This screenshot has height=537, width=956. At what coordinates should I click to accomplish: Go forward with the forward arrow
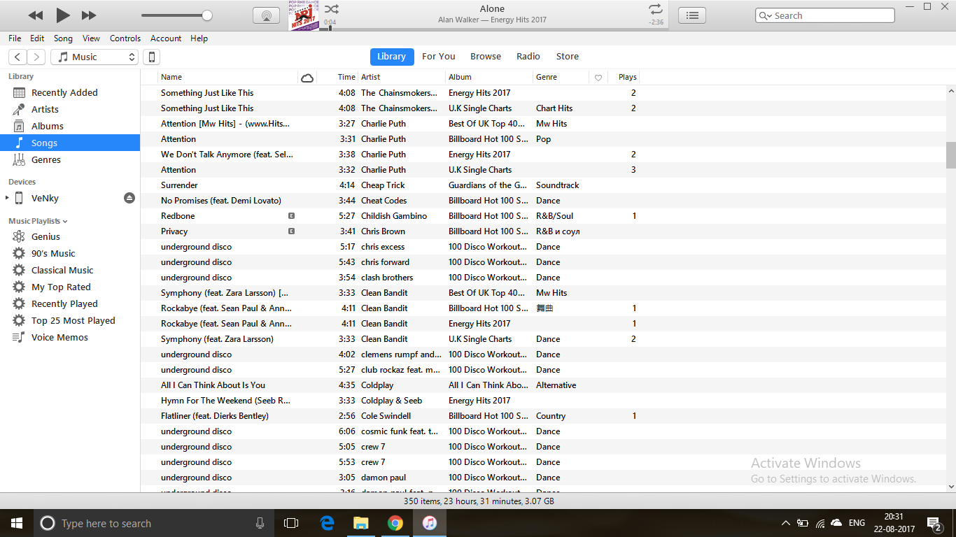[36, 57]
